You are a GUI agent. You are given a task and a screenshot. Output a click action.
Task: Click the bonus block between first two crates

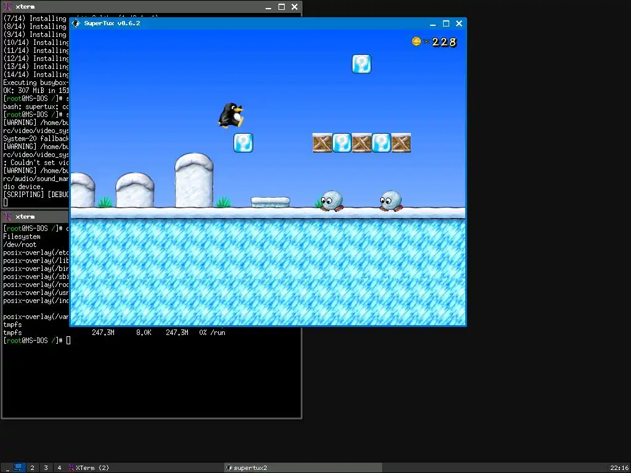(x=341, y=143)
